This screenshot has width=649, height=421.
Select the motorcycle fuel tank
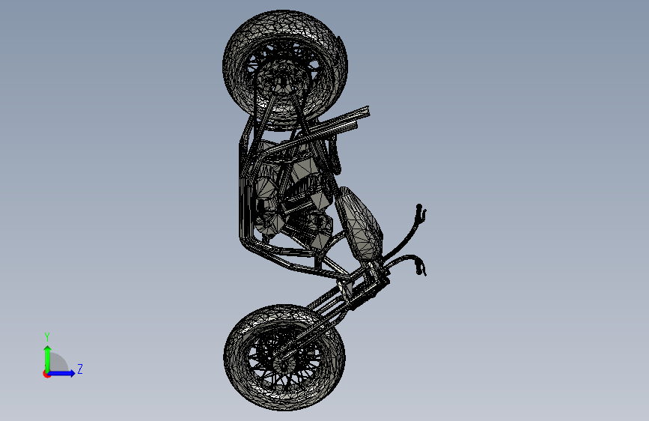click(359, 224)
